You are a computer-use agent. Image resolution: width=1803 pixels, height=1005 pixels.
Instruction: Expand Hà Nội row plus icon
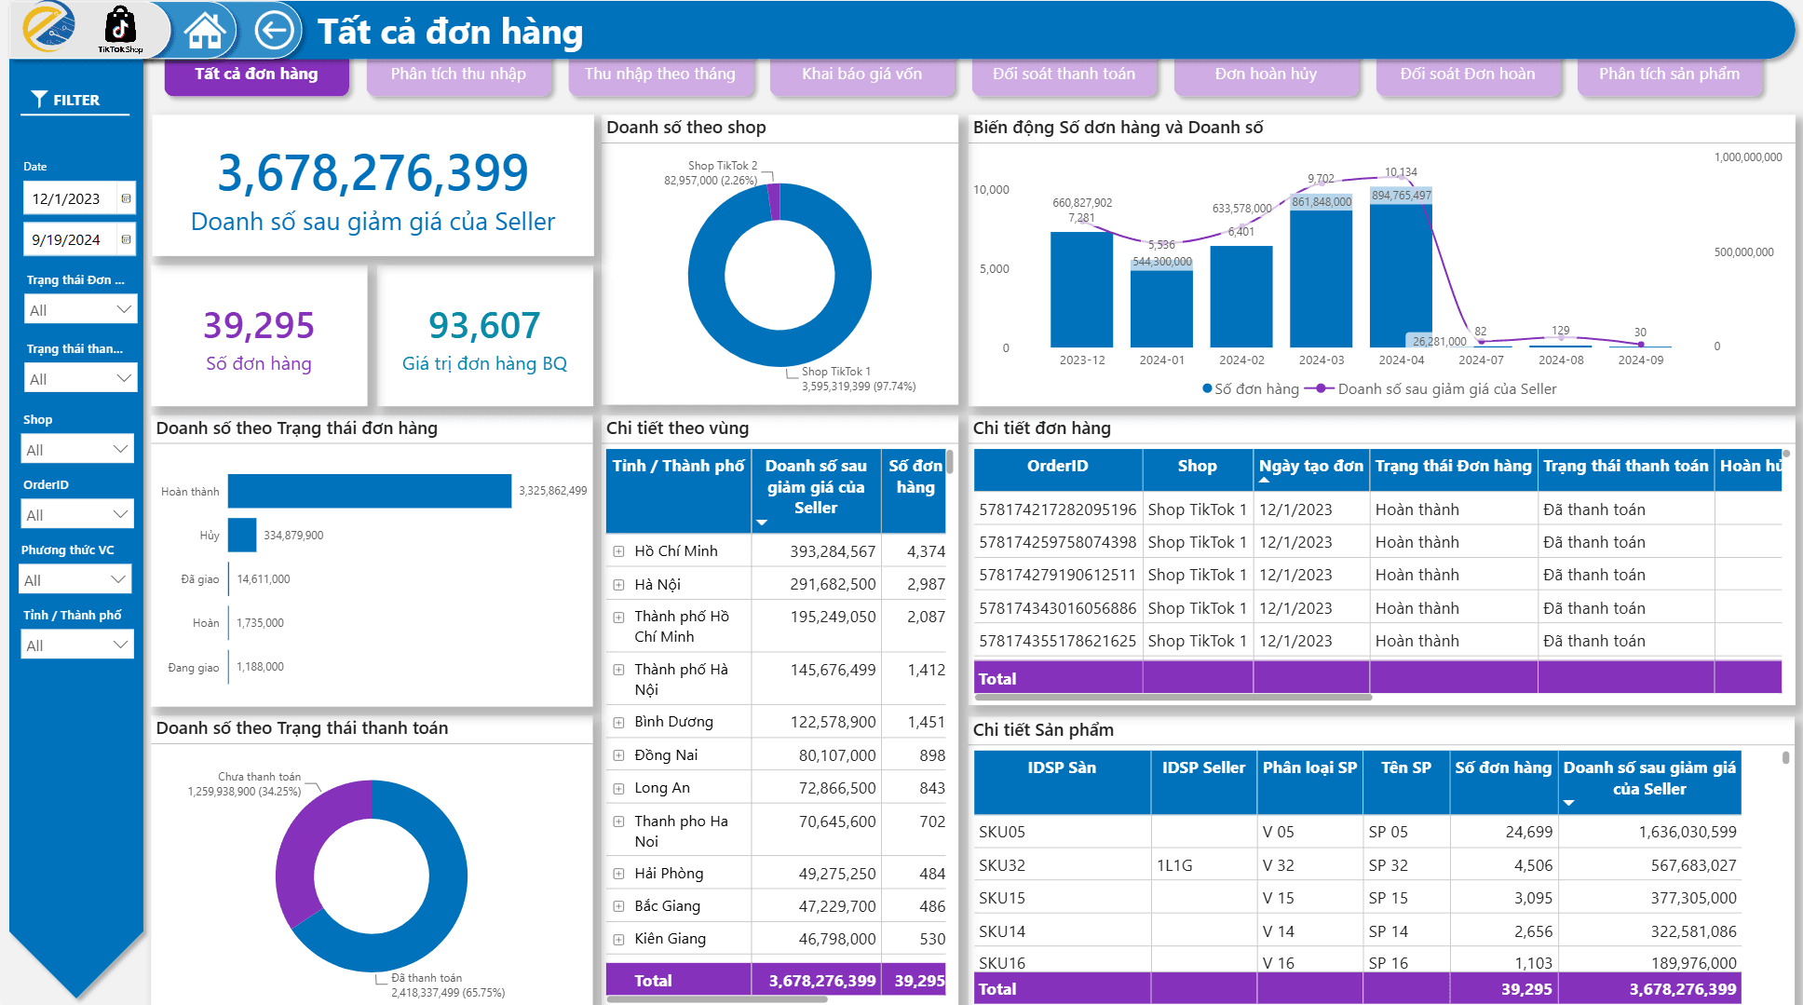point(618,585)
